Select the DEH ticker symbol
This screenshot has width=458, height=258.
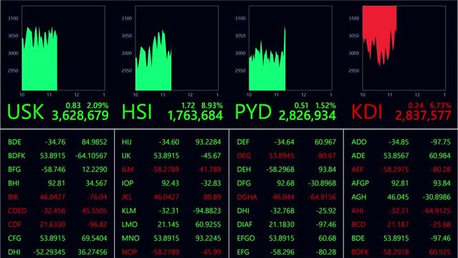pyautogui.click(x=244, y=169)
